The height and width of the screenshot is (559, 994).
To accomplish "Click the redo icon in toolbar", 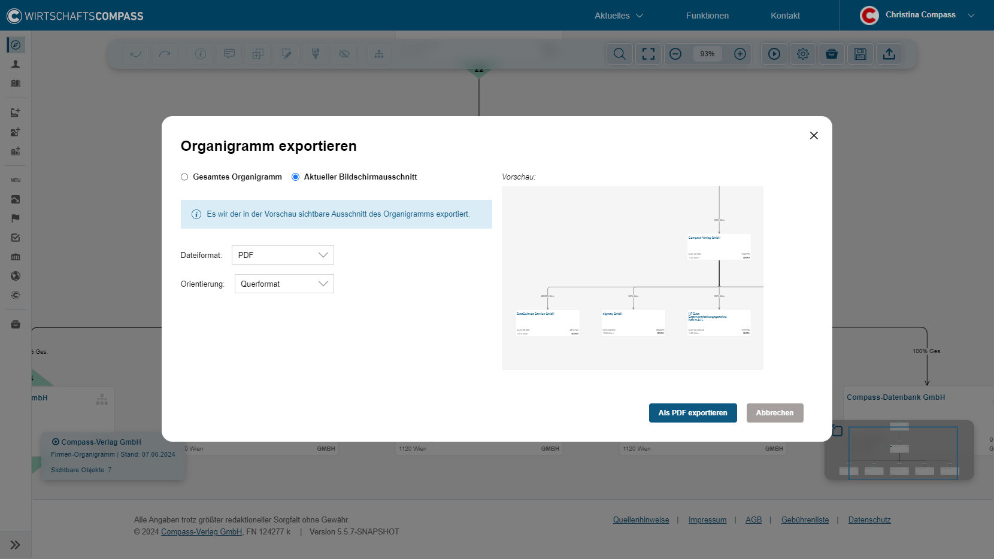I will click(165, 54).
